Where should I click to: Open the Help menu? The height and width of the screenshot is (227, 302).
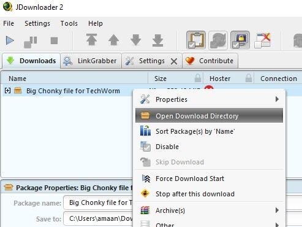pyautogui.click(x=96, y=23)
